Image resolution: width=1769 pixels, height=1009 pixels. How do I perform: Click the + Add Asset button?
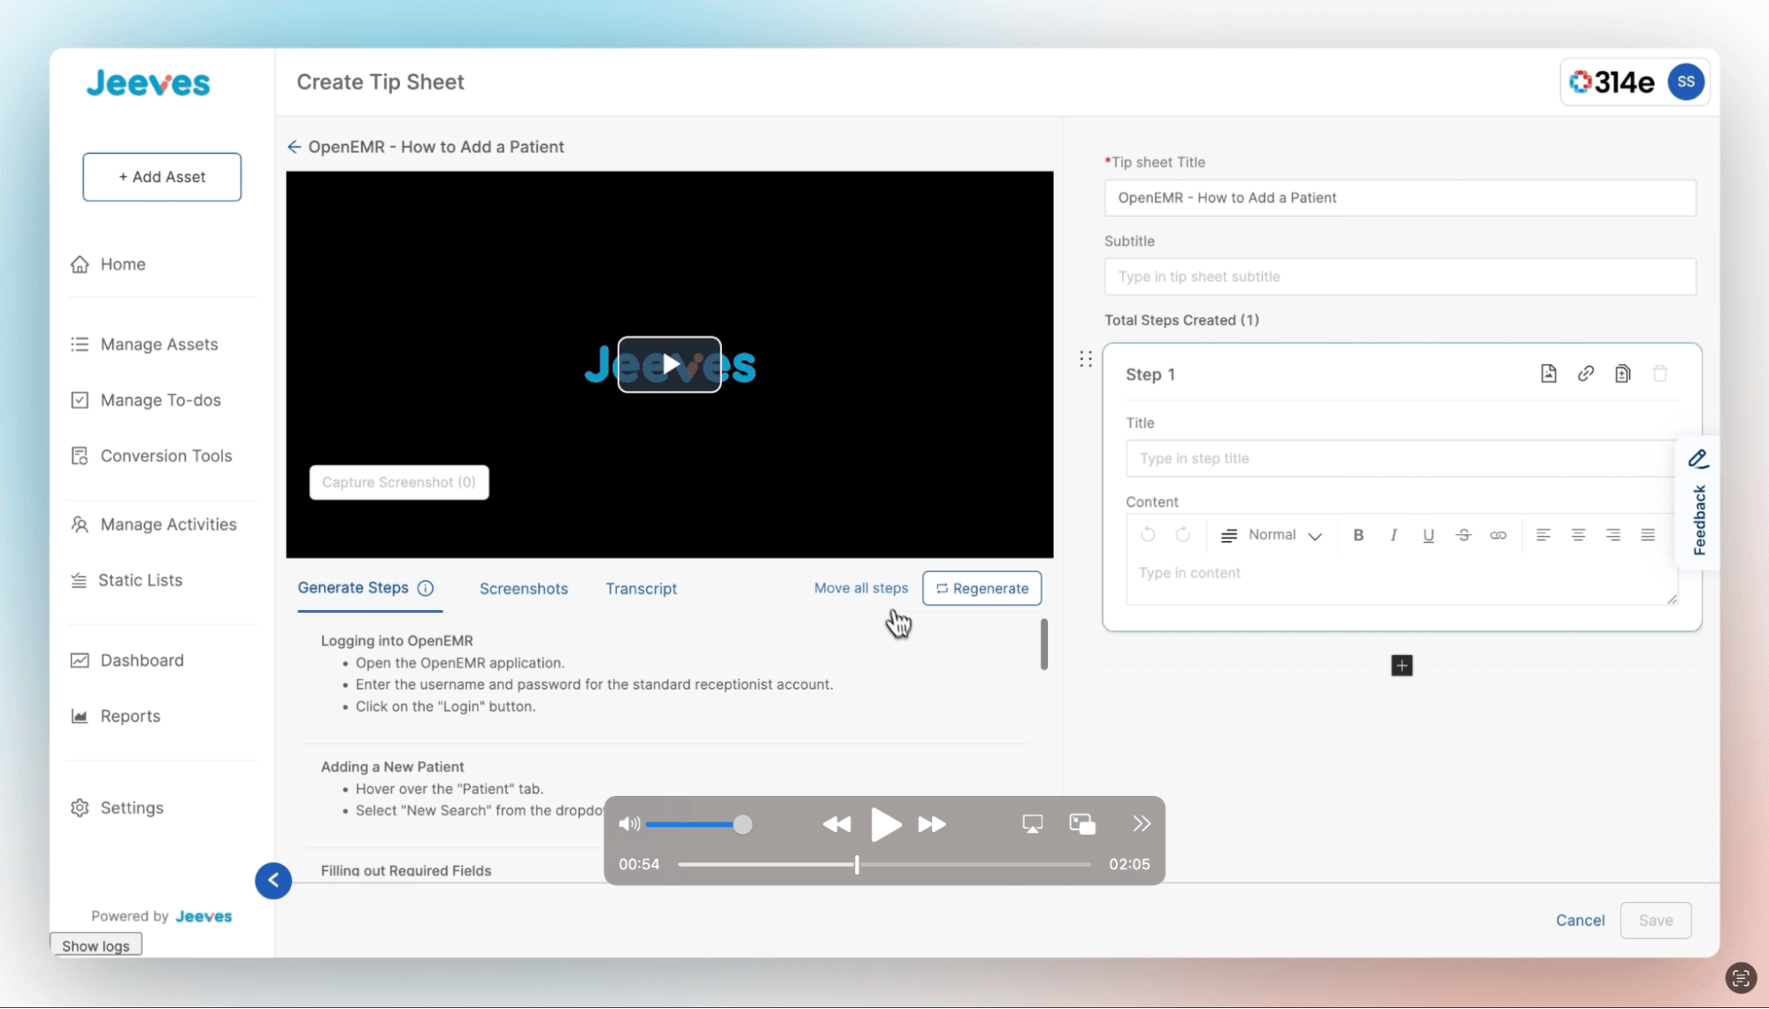point(162,177)
